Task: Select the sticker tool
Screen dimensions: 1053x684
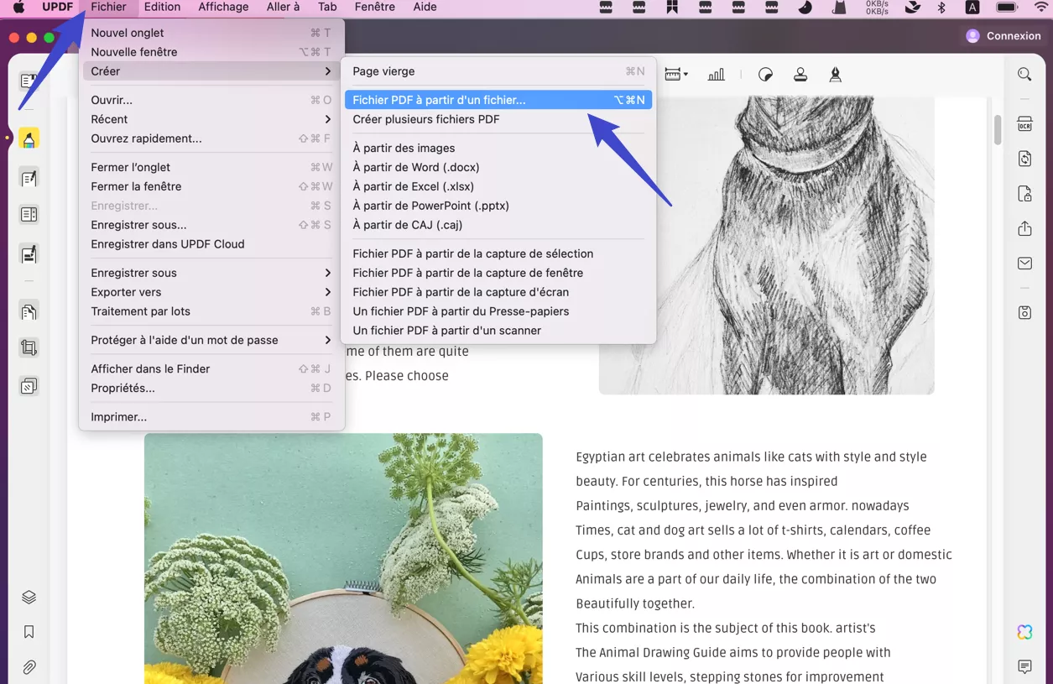Action: [x=765, y=74]
